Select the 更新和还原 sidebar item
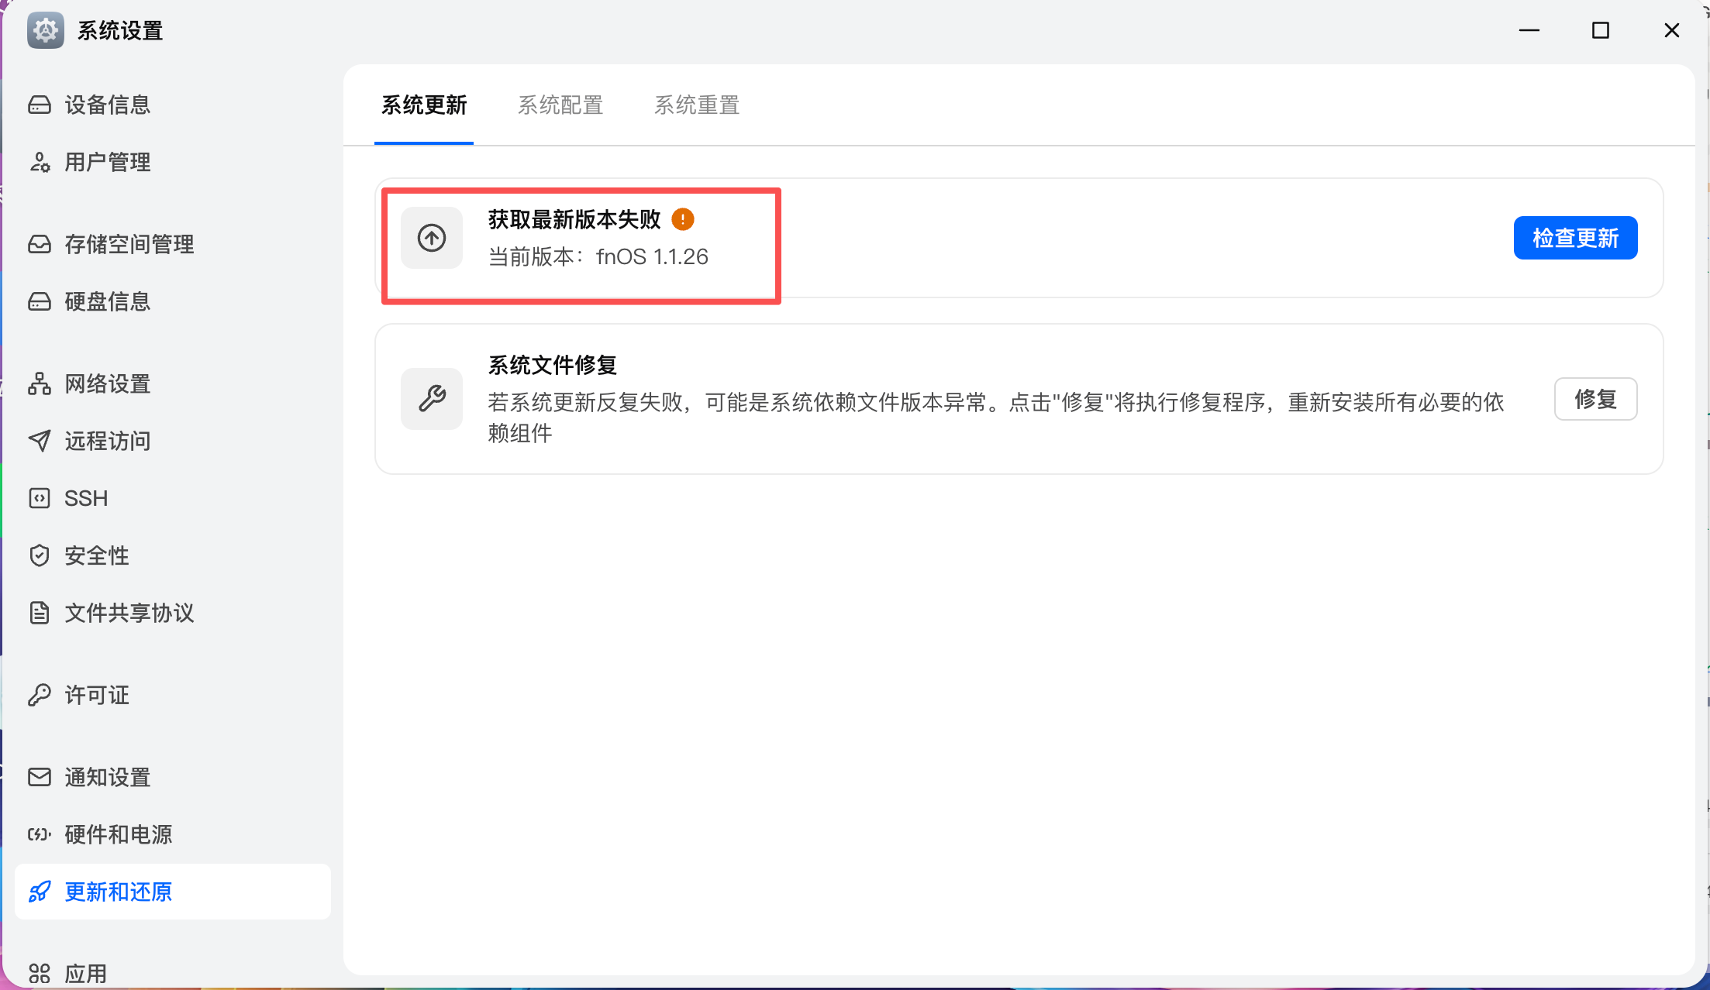Image resolution: width=1710 pixels, height=990 pixels. click(173, 892)
